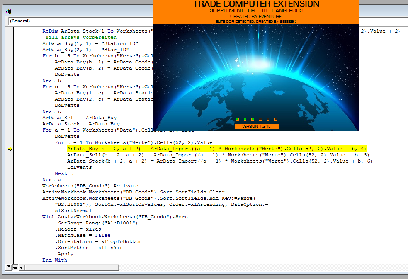Click the 'With ActiveWorkbook.Worksheets("DB_Goods").Sort' line

point(115,217)
